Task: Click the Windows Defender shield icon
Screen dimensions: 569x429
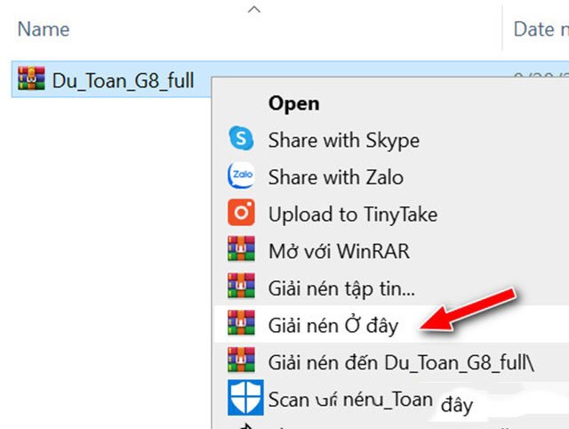Action: (x=245, y=398)
